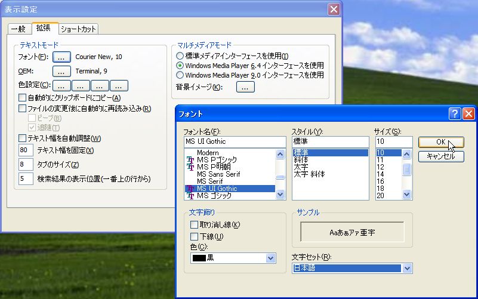Enable テキスト幅を自動調整 checkbox
The height and width of the screenshot is (299, 478).
point(22,138)
